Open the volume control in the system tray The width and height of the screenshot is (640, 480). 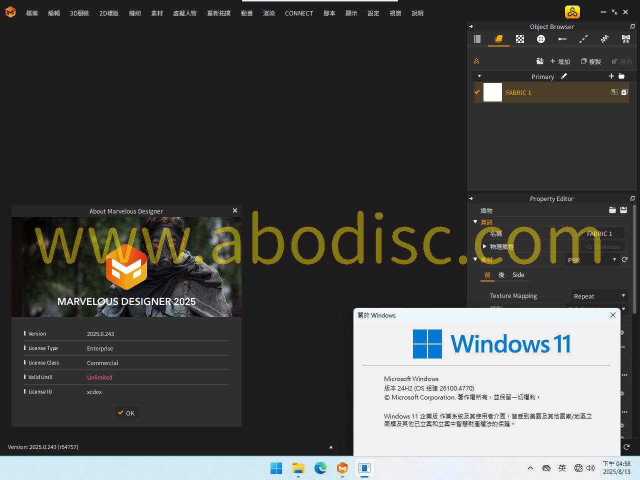tap(590, 468)
